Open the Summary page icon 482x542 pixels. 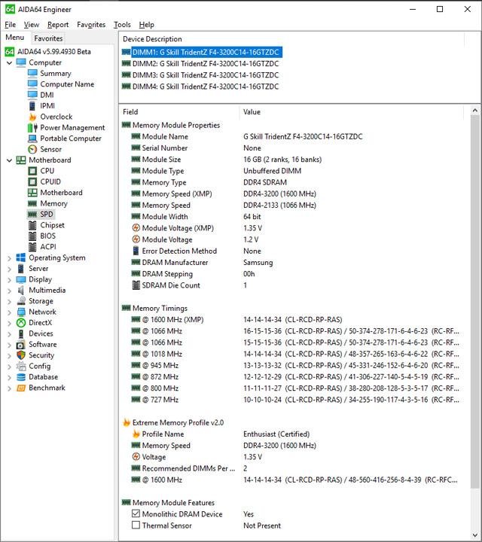pos(32,73)
